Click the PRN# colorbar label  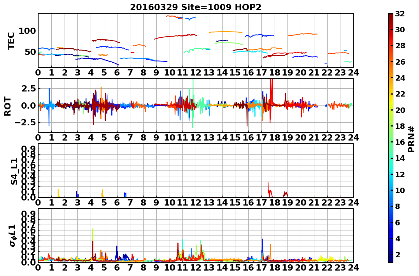click(x=412, y=139)
